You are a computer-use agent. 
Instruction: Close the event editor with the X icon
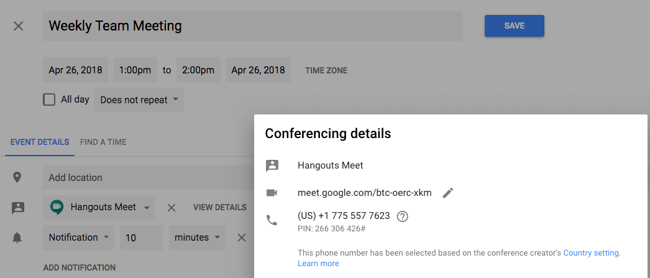pyautogui.click(x=18, y=26)
